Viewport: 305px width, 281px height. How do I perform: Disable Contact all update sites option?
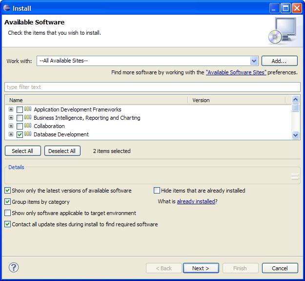pyautogui.click(x=8, y=224)
